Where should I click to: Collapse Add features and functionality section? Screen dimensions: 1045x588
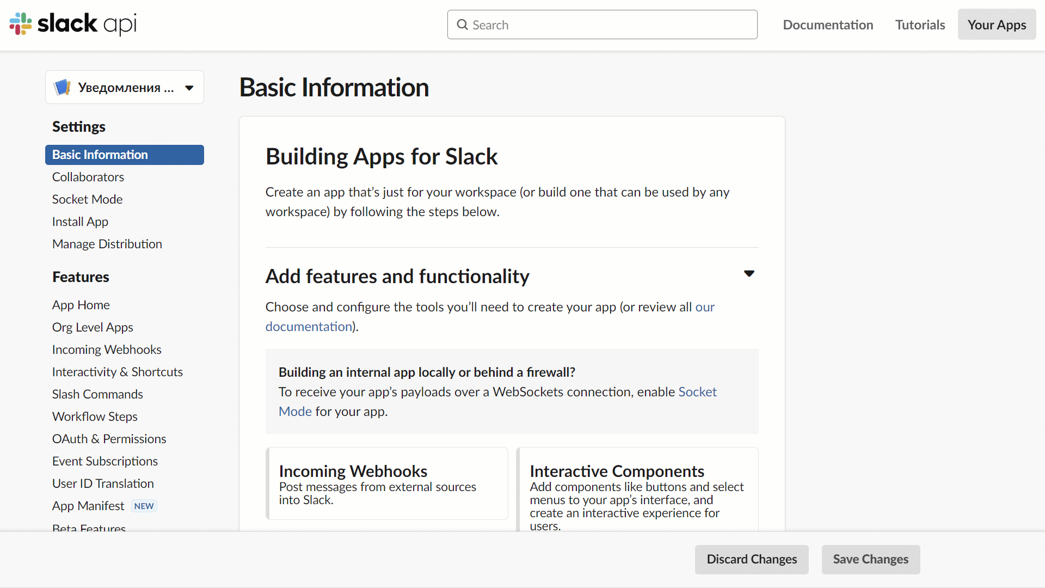pyautogui.click(x=749, y=273)
